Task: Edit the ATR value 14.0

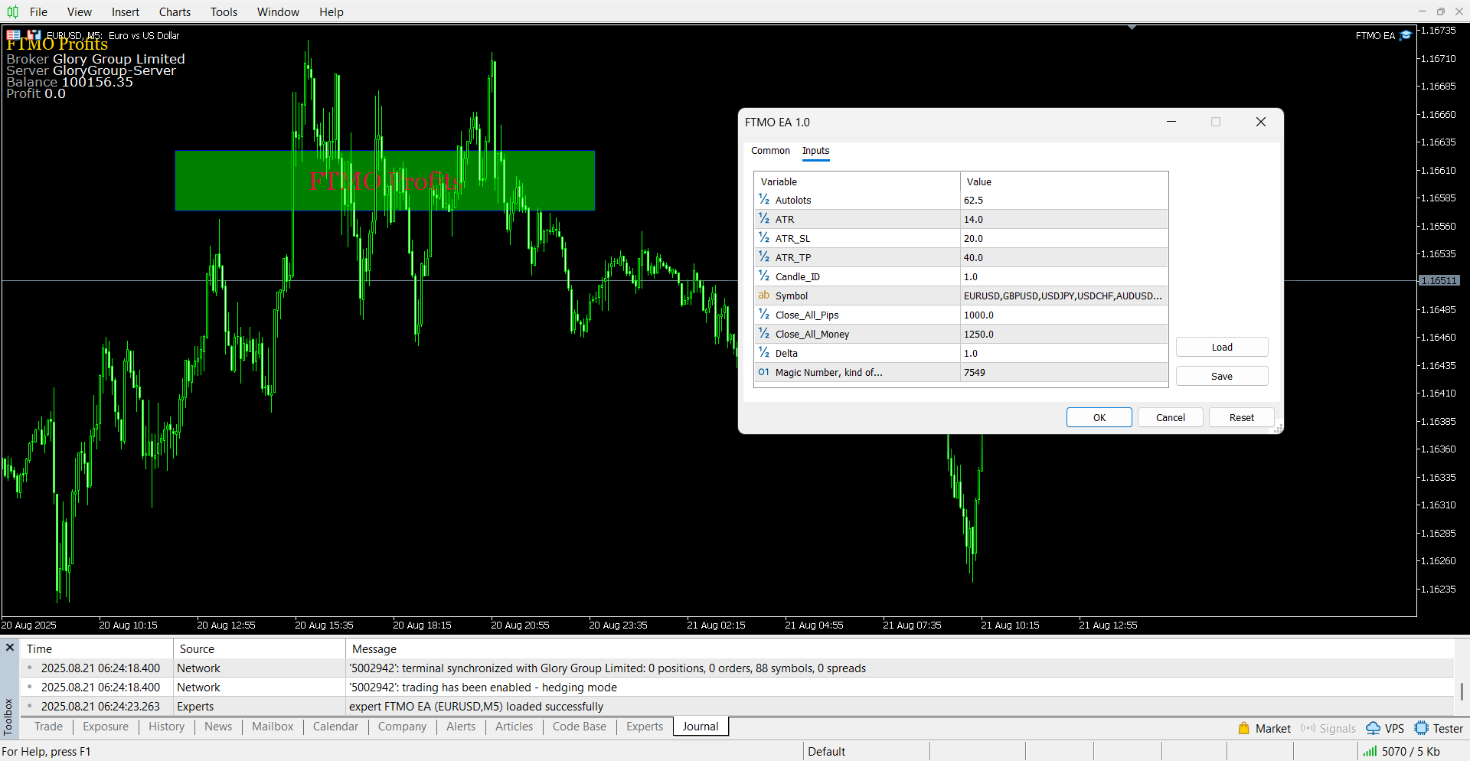Action: tap(1064, 219)
